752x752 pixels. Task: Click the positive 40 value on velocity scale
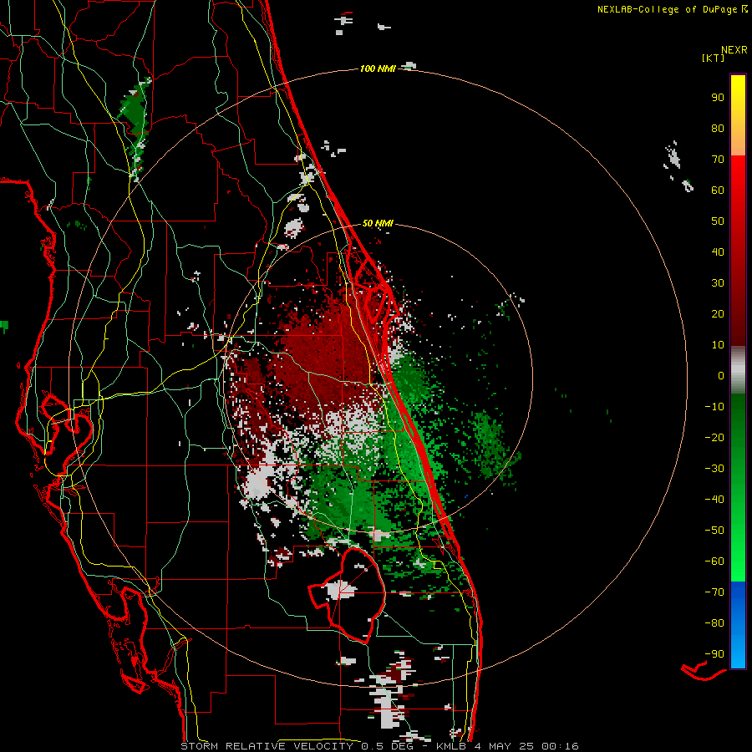(x=718, y=252)
